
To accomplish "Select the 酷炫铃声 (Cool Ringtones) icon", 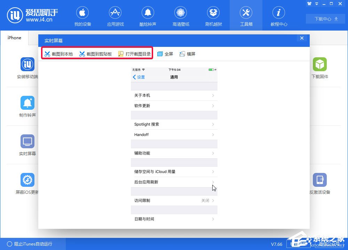I will click(148, 16).
